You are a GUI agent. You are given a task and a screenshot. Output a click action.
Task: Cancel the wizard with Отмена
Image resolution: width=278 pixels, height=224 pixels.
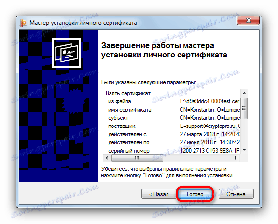point(236,194)
